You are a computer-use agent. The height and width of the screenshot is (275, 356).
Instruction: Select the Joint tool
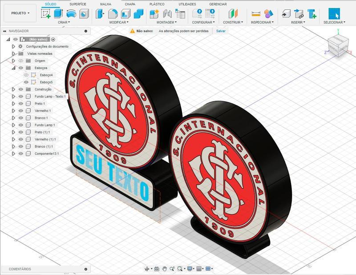tap(167, 14)
